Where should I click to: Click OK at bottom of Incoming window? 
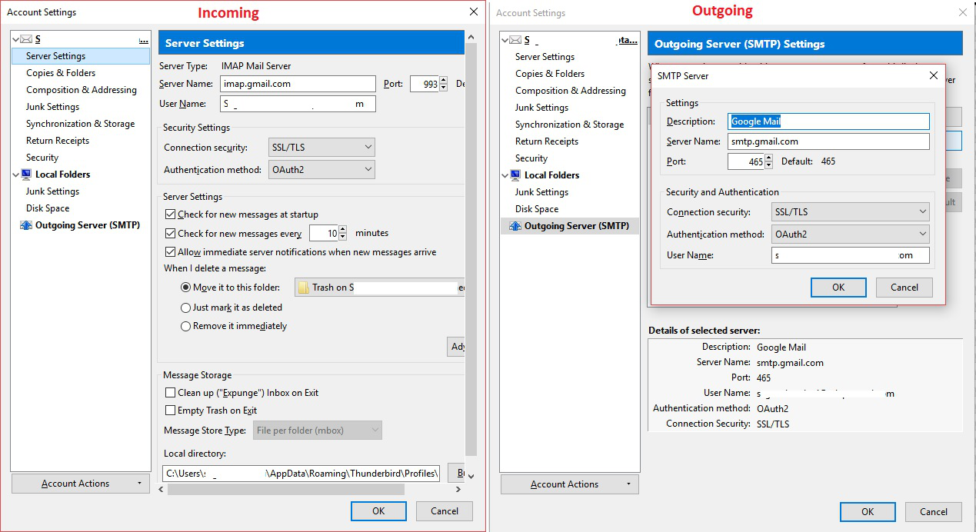point(378,511)
